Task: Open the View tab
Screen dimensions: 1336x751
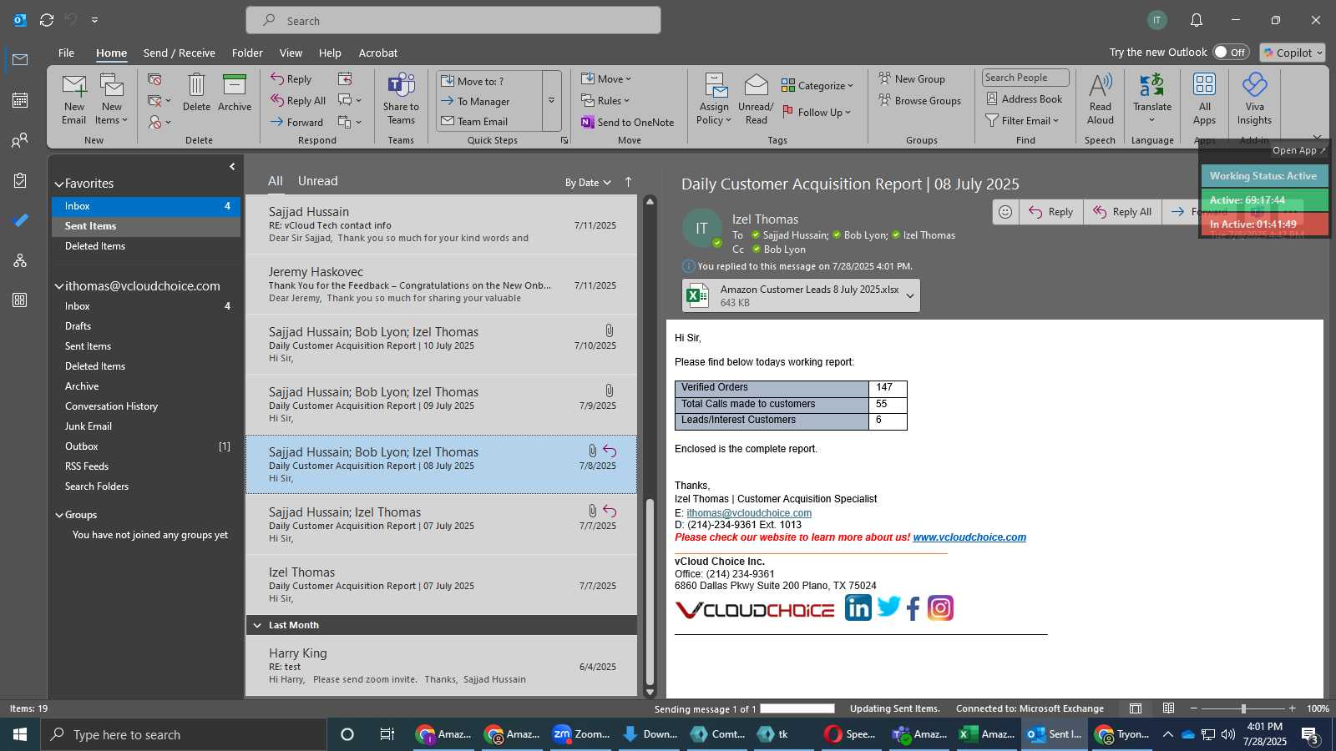Action: click(291, 53)
